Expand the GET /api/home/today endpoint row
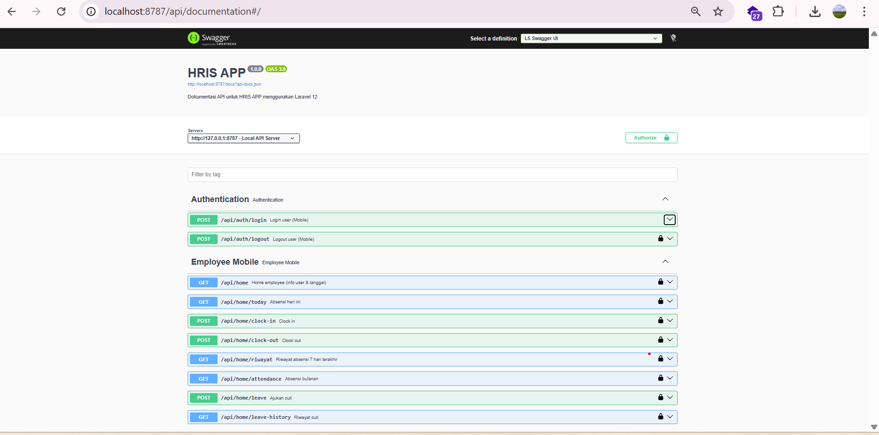 click(x=432, y=302)
